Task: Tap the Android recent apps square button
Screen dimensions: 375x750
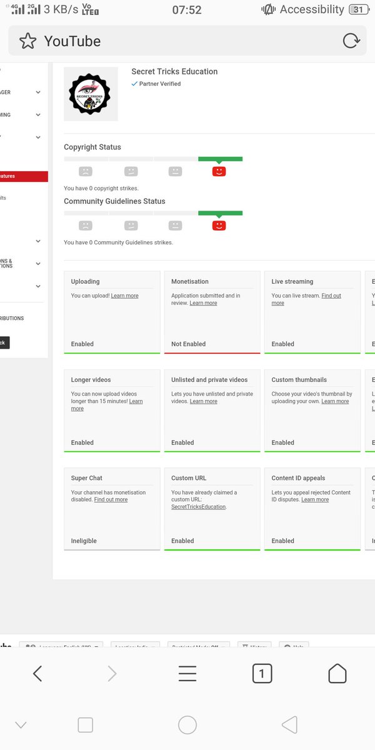Action: coord(85,725)
